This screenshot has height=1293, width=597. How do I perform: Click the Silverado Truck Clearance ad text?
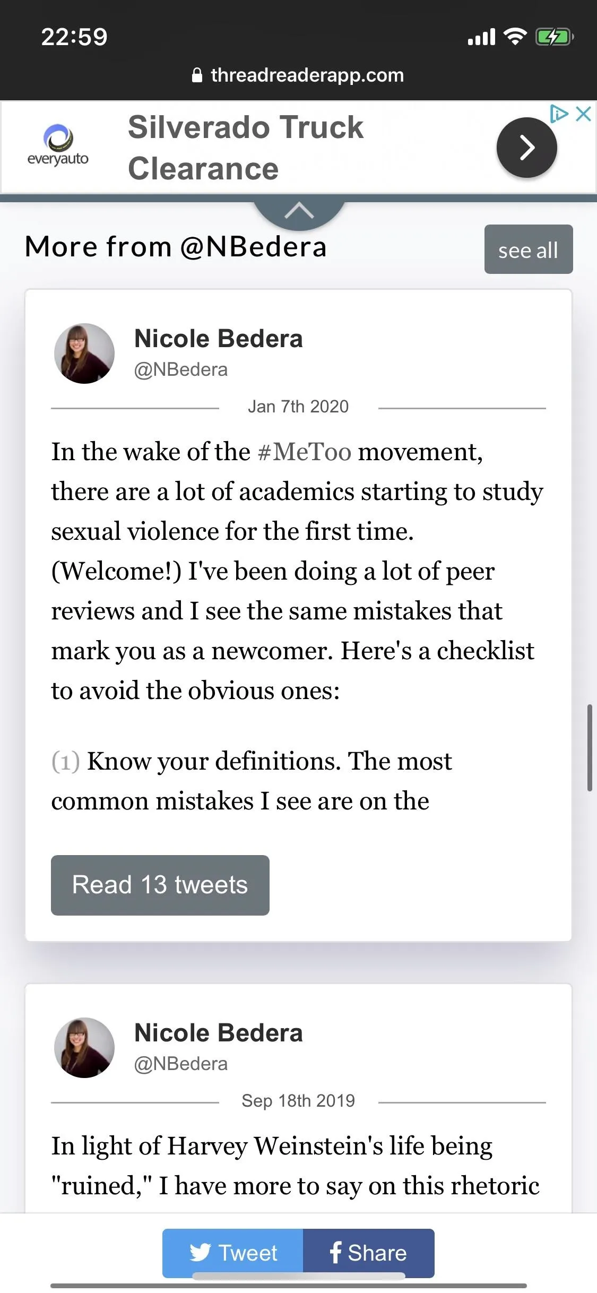pyautogui.click(x=246, y=148)
